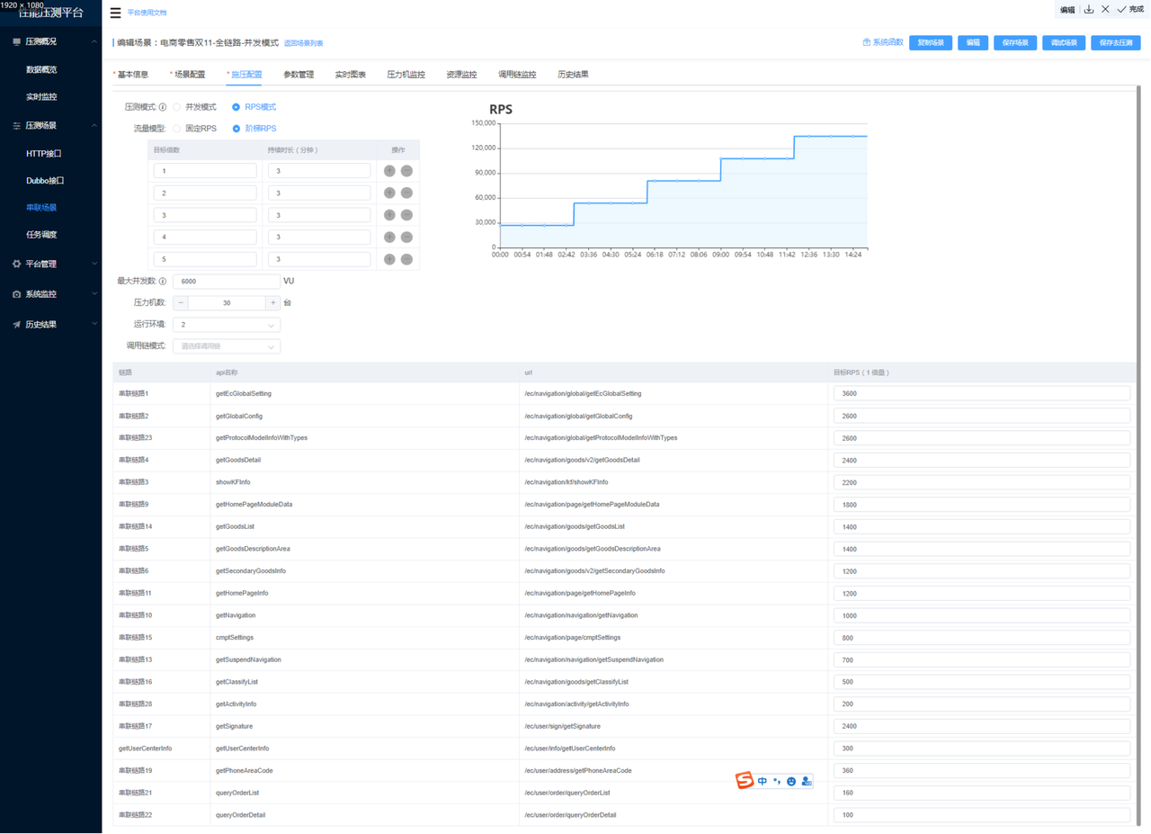The image size is (1151, 834).
Task: Open 任务调度 in the sidebar
Action: pyautogui.click(x=41, y=235)
